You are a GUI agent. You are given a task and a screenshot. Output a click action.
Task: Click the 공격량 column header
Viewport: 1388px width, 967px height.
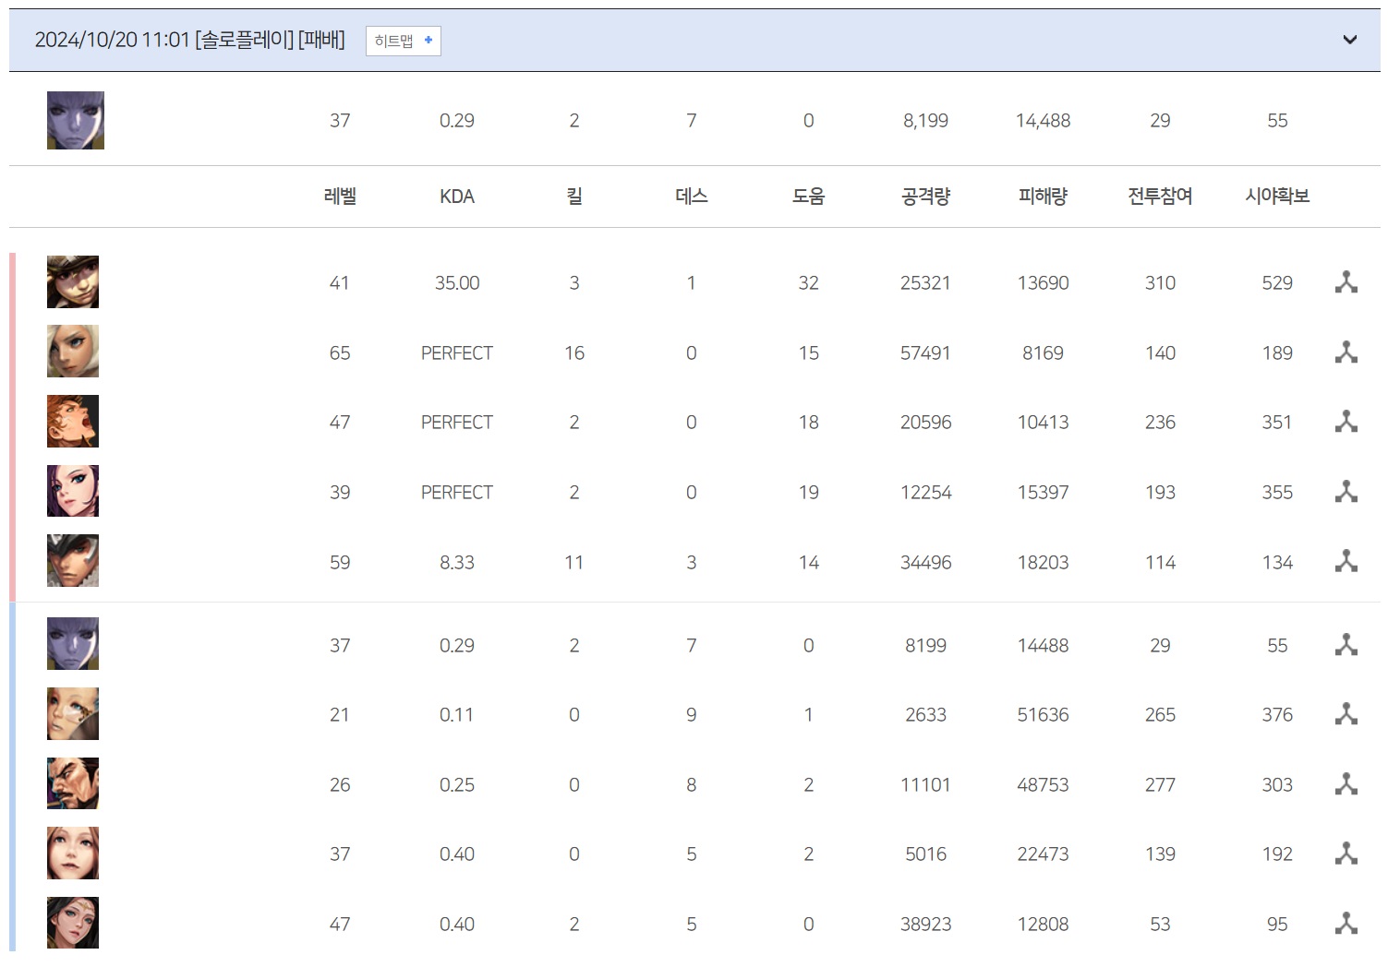(926, 196)
